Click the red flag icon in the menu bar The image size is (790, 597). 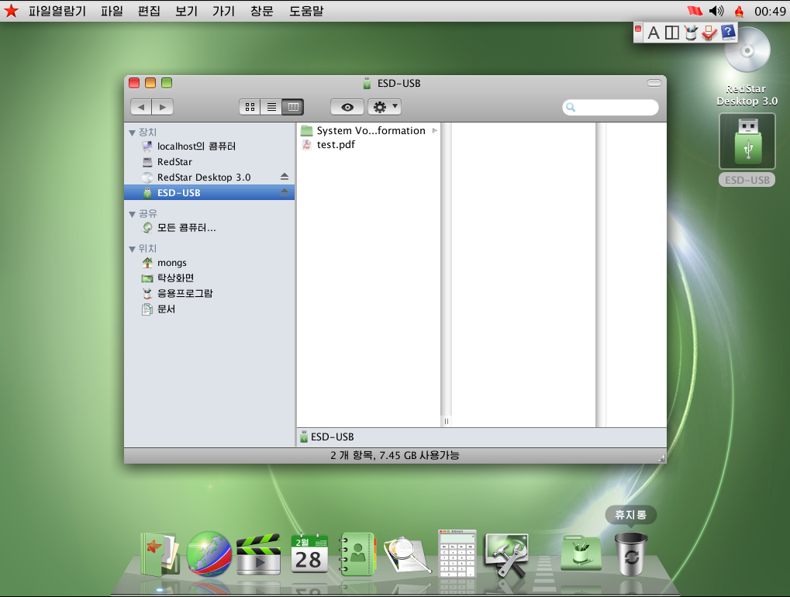click(695, 11)
